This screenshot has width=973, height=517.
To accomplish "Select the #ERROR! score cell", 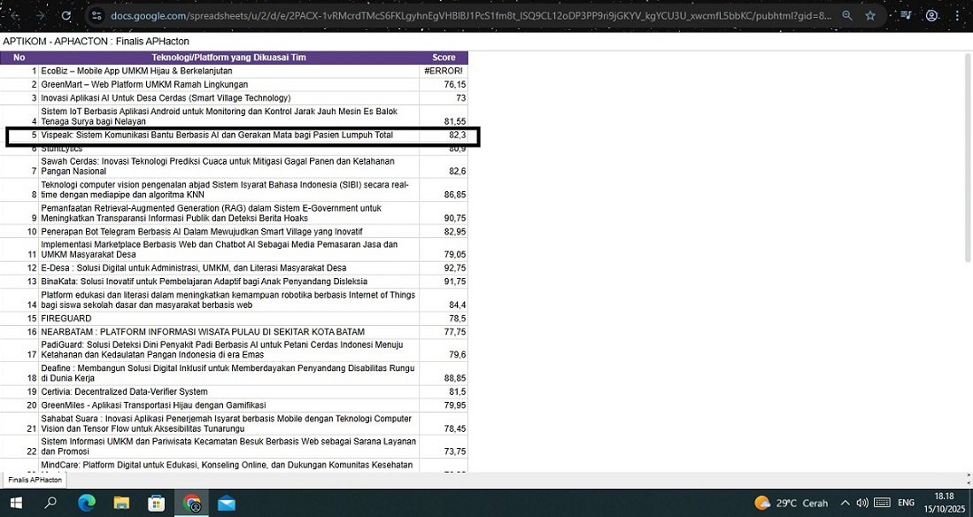I will click(444, 71).
